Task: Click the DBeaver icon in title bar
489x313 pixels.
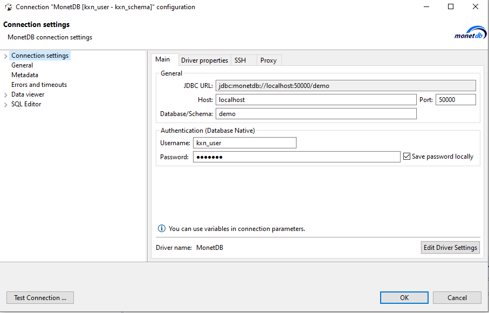Action: [9, 7]
